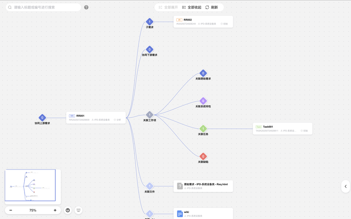Click the blue document icon on wiki card

pos(180,214)
